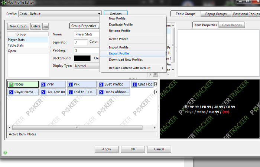This screenshot has height=167, width=260.
Task: Open the Group Properties tab
Action: pos(84,26)
